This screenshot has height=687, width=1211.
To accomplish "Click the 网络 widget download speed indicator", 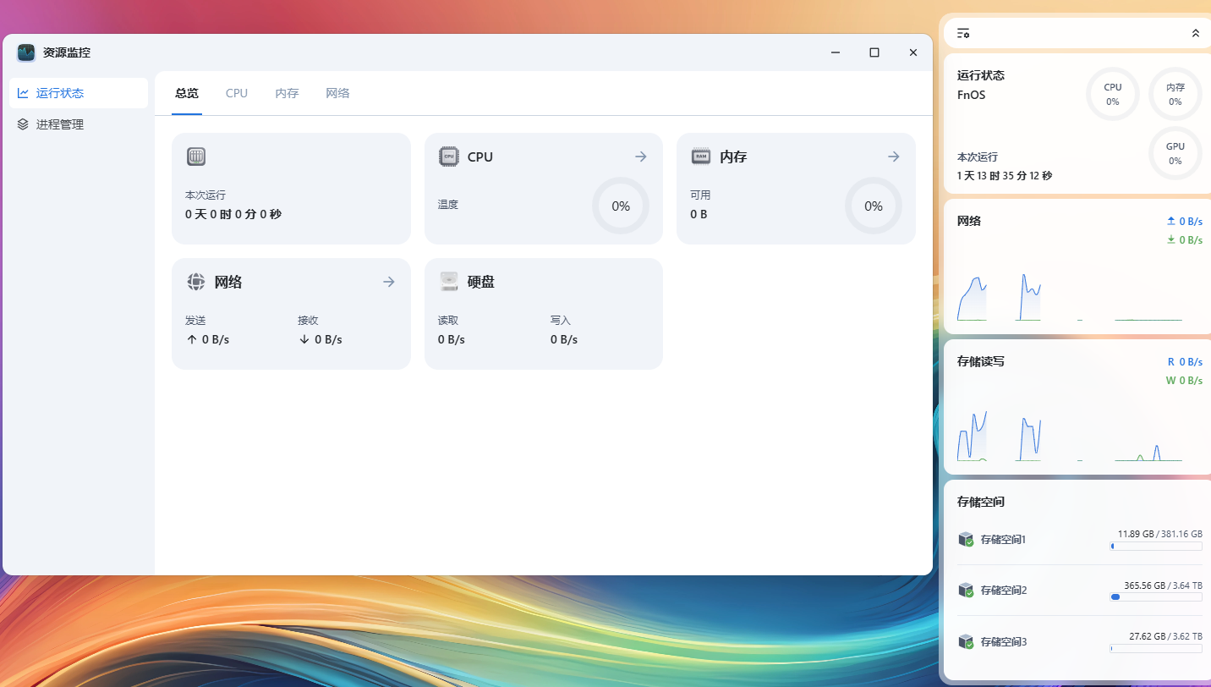I will pyautogui.click(x=1184, y=239).
